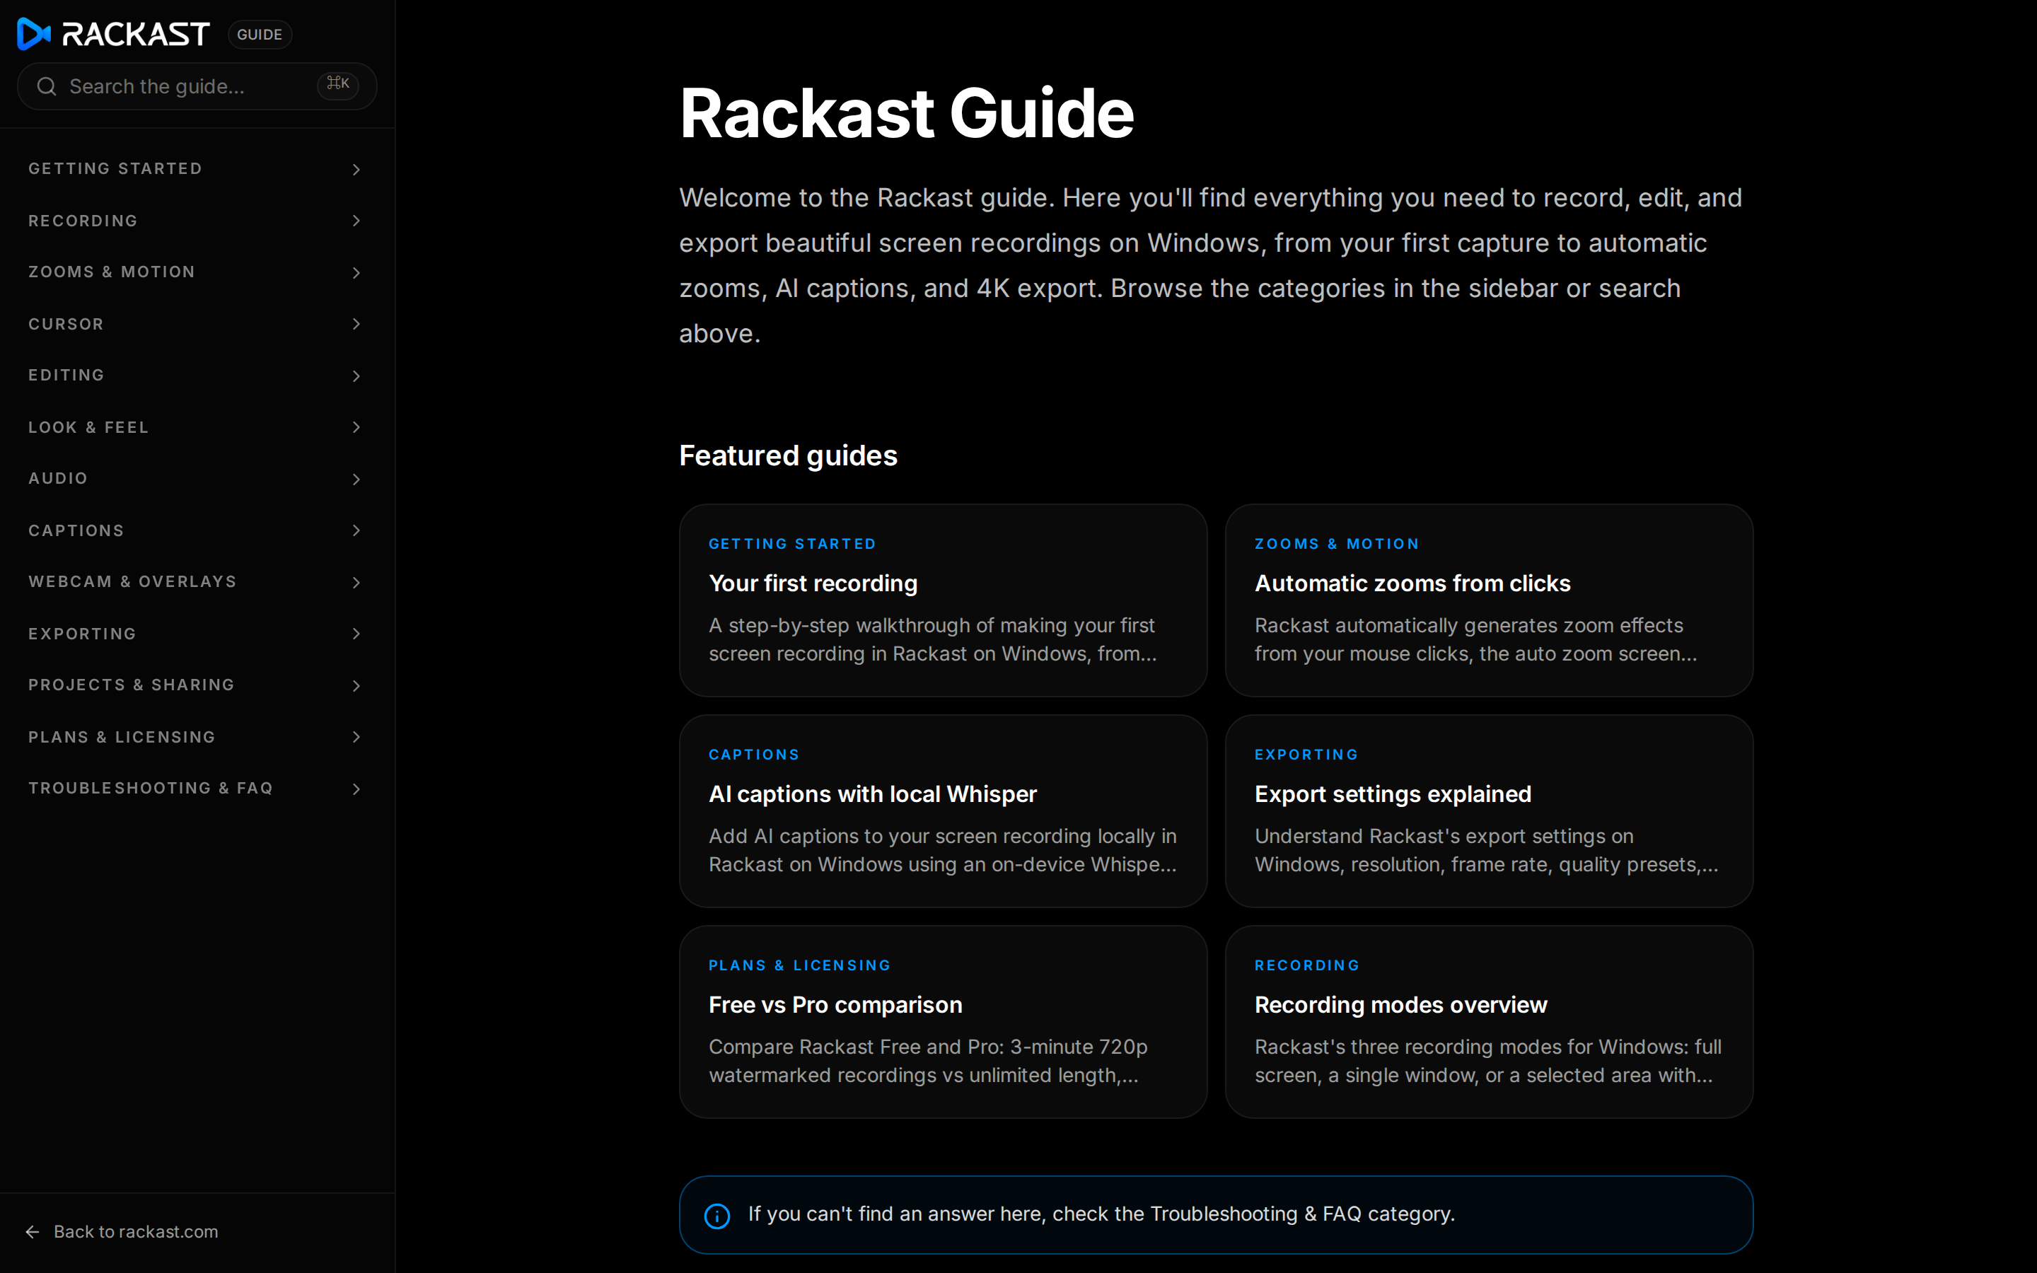The image size is (2037, 1273).
Task: Expand Zooms & Motion chevron
Action: coord(356,273)
